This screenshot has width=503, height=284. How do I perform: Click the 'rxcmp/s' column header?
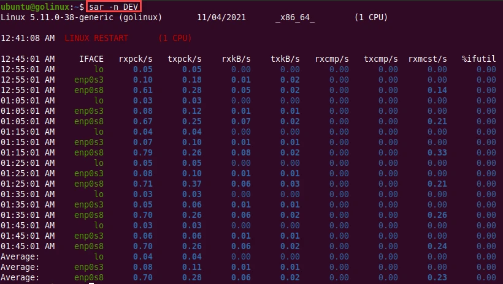(332, 59)
